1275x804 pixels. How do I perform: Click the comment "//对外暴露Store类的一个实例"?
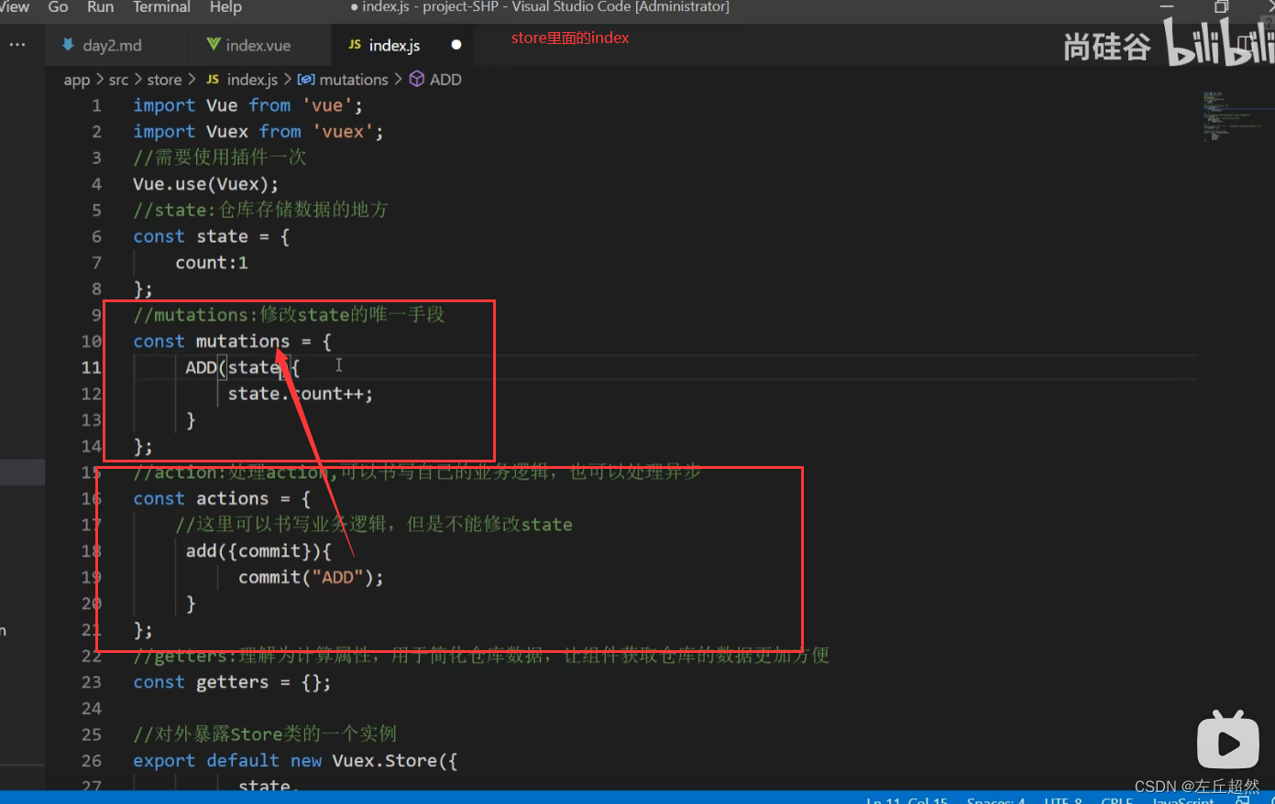[265, 734]
